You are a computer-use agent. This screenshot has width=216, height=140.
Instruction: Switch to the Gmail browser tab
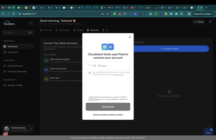[x=110, y=8]
